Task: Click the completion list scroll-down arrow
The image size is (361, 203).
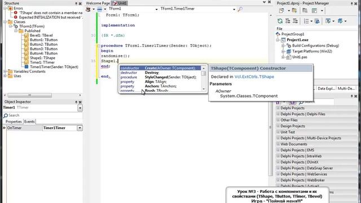Action: (x=204, y=89)
